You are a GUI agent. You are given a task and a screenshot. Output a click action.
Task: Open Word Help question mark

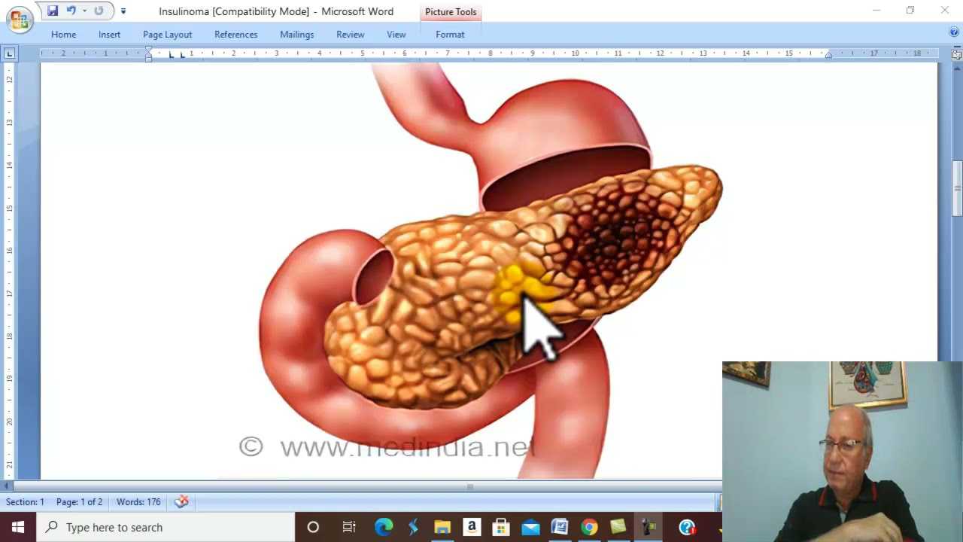[954, 33]
